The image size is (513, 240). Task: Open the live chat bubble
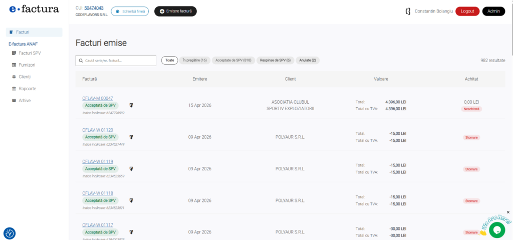pyautogui.click(x=496, y=229)
